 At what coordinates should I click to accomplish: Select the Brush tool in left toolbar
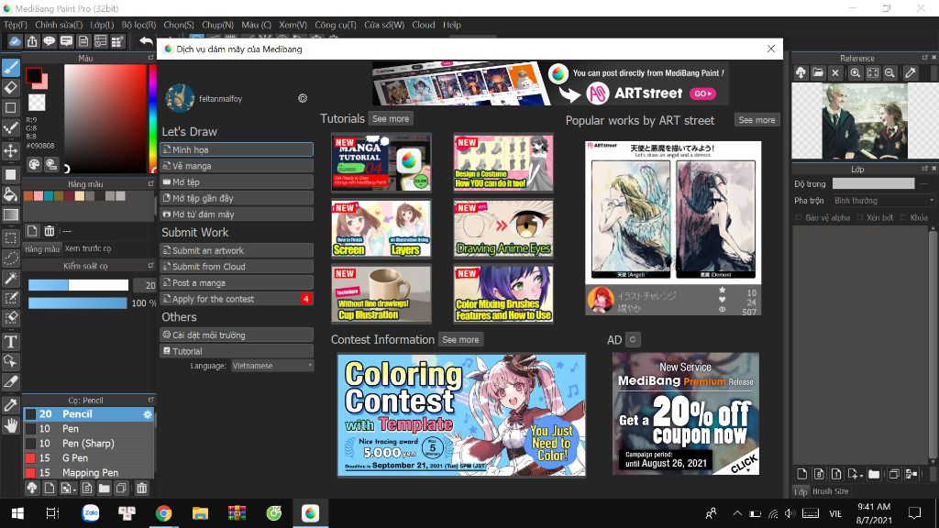tap(11, 67)
